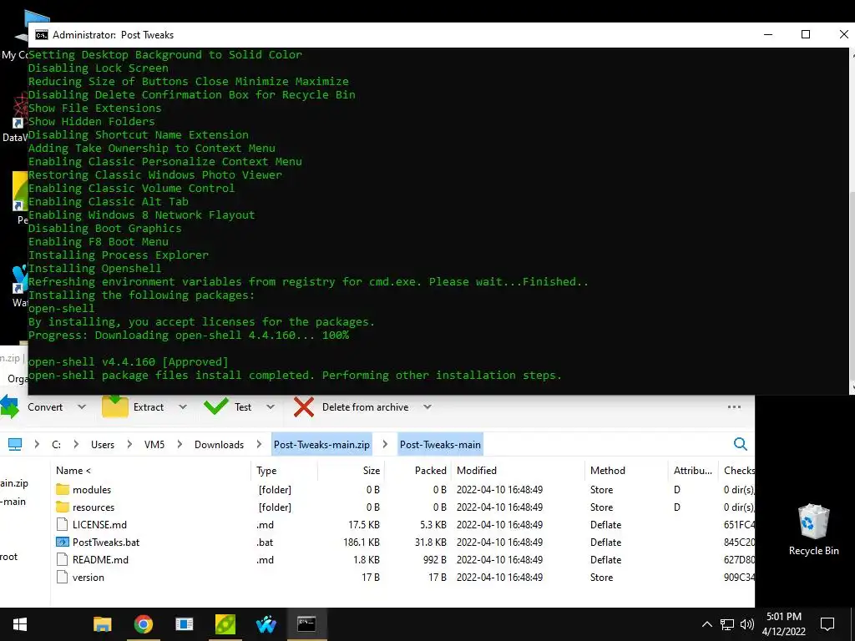
Task: Select Post-Tweaks-main breadcrumb segment
Action: coord(440,445)
